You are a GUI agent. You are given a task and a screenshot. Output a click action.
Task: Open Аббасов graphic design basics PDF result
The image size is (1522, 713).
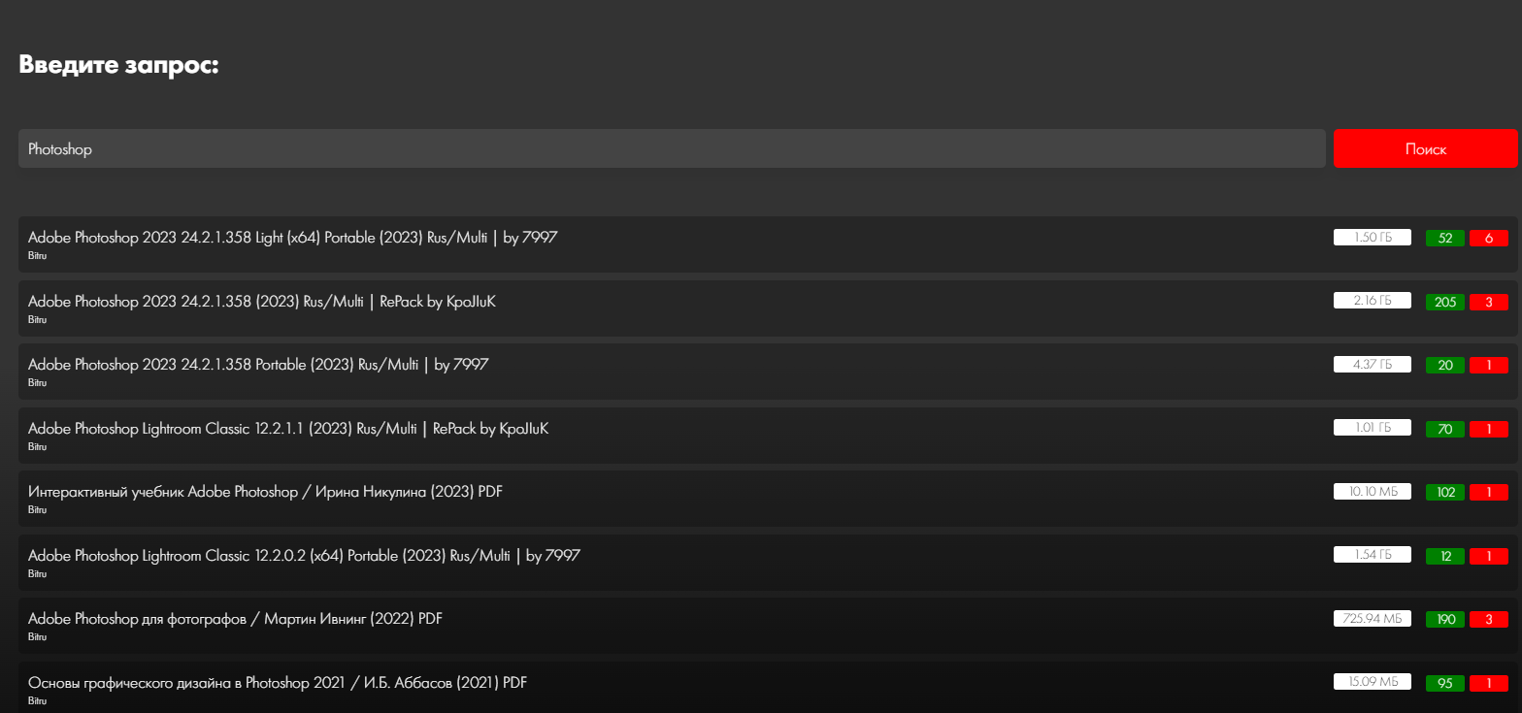click(x=278, y=683)
